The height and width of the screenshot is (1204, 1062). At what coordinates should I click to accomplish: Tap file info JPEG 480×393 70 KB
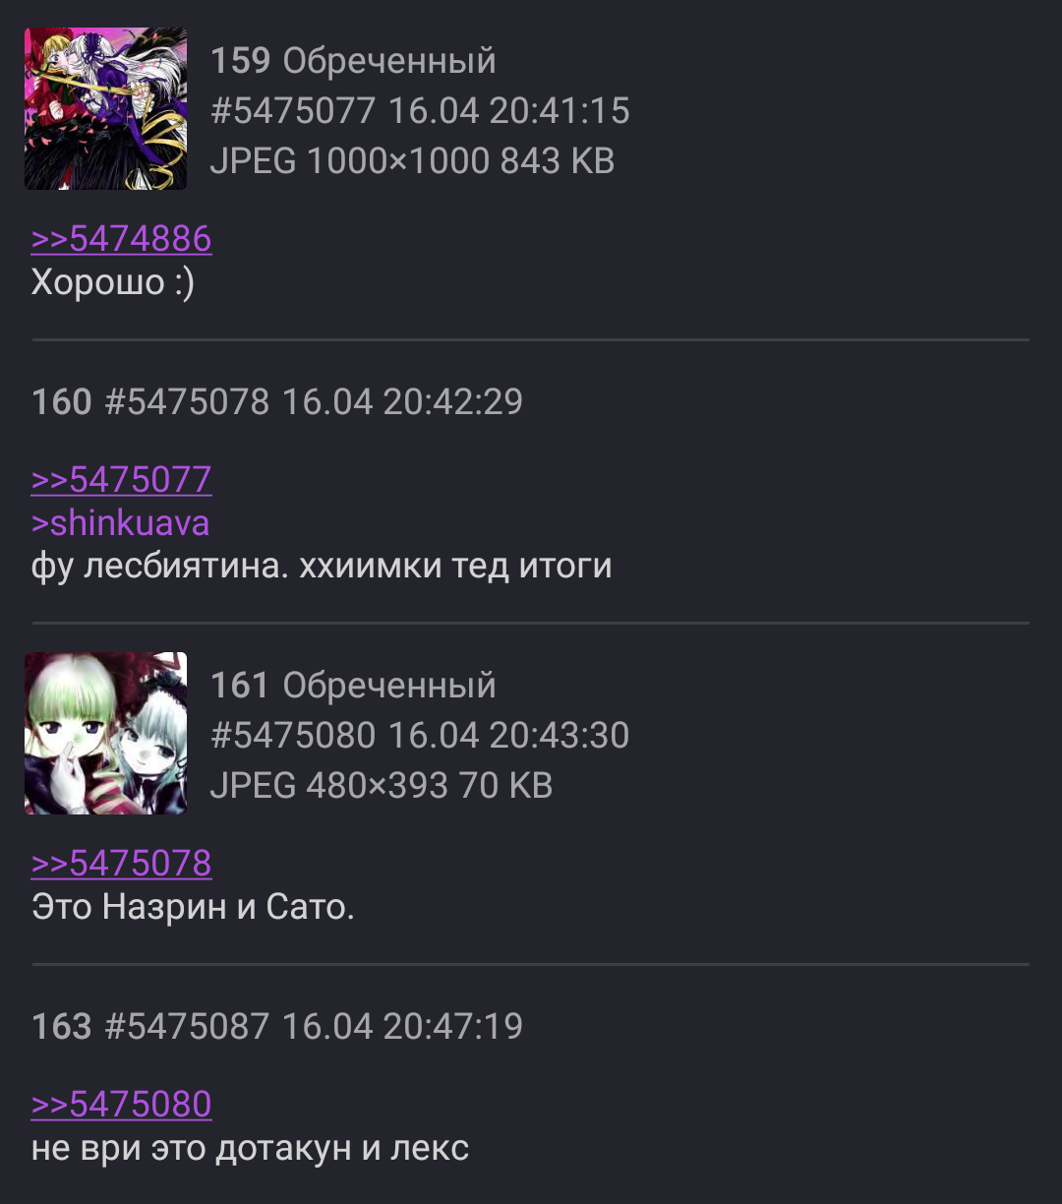382,785
